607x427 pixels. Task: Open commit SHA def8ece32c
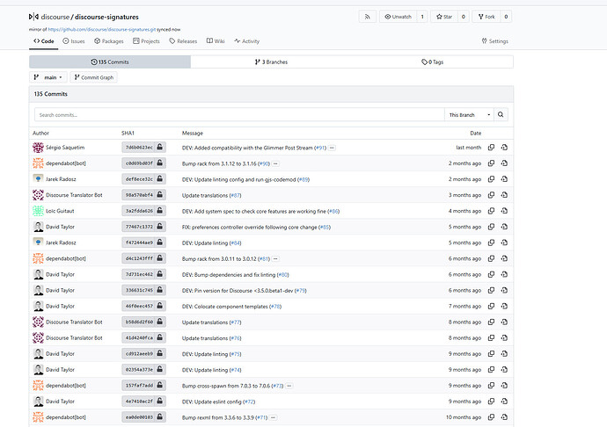tap(139, 179)
